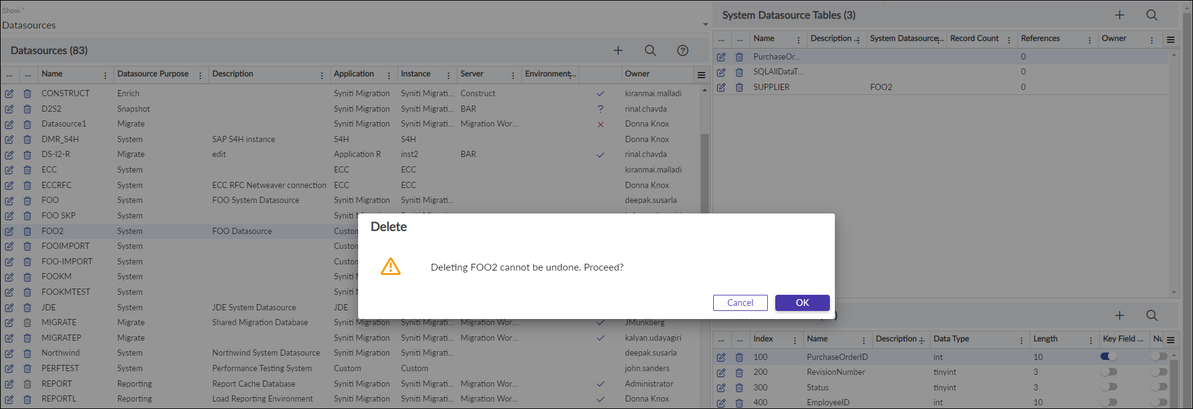Delete the SUPPLIER table
Screen dimensions: 1193x409
[739, 88]
